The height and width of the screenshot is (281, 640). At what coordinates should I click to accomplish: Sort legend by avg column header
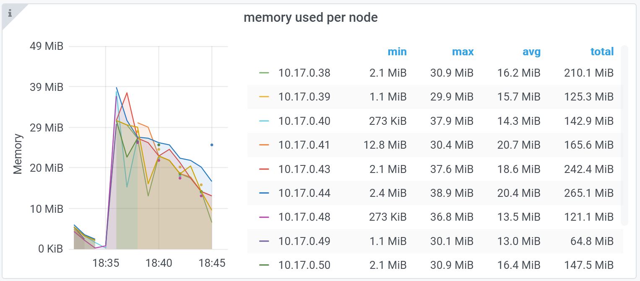[x=531, y=52]
